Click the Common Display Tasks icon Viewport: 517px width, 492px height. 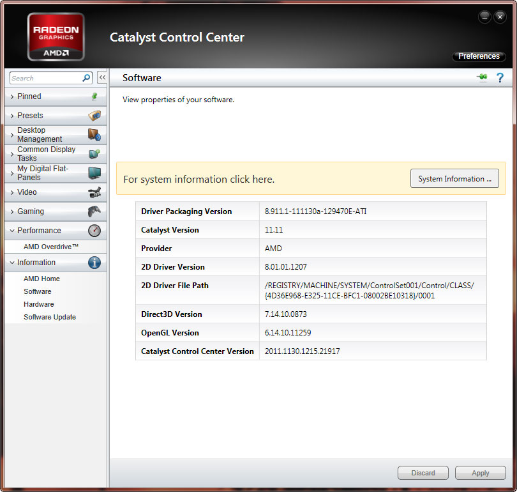tap(94, 154)
